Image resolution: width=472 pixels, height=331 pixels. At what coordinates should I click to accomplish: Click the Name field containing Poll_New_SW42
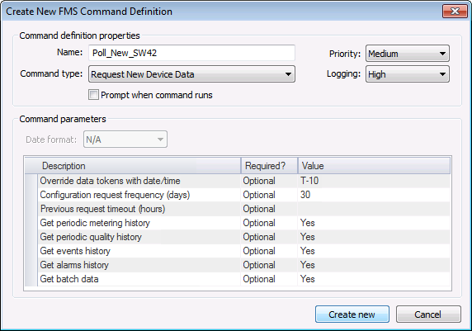[x=191, y=53]
